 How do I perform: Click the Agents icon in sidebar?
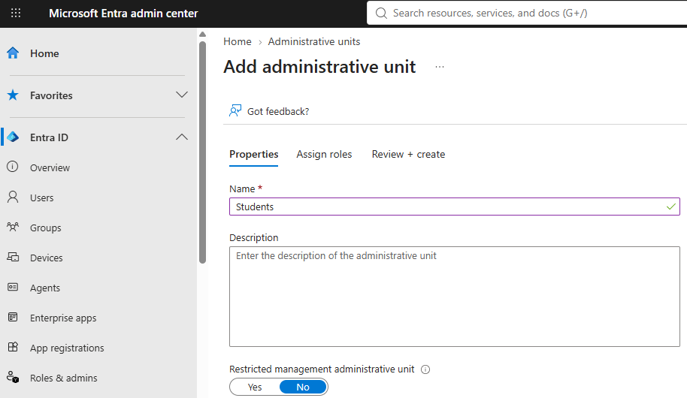[x=13, y=287]
